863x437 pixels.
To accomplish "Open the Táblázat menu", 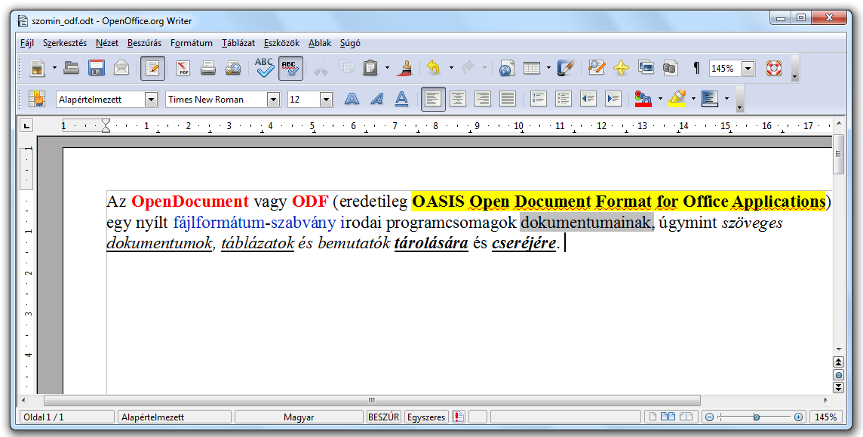I will tap(238, 43).
